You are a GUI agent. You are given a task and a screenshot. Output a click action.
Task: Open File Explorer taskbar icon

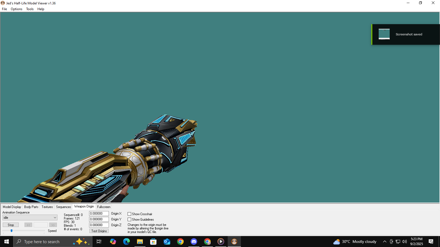coord(140,242)
